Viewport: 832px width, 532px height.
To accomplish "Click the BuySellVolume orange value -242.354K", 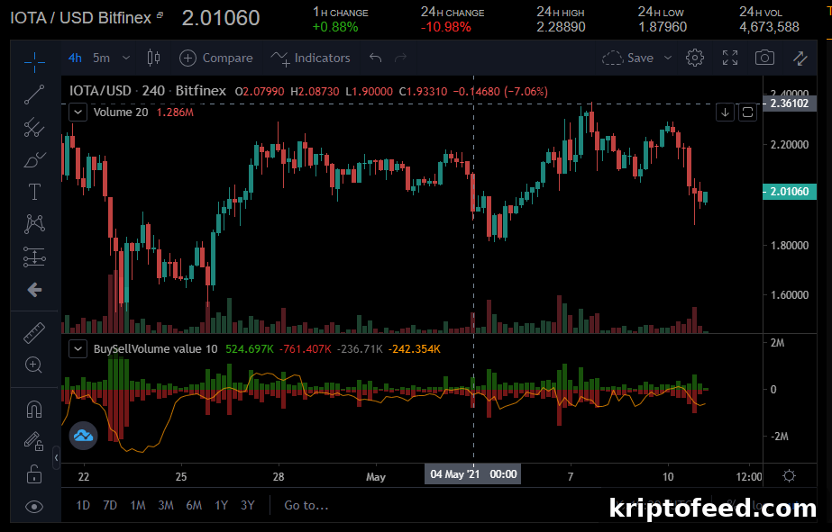I will pos(415,349).
